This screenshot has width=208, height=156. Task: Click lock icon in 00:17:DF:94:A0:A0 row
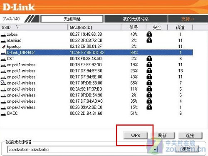(x=149, y=101)
